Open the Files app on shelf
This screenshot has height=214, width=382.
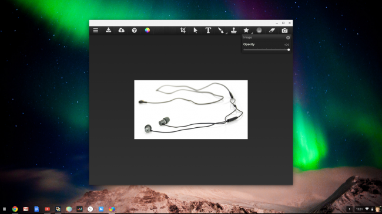coord(101,209)
